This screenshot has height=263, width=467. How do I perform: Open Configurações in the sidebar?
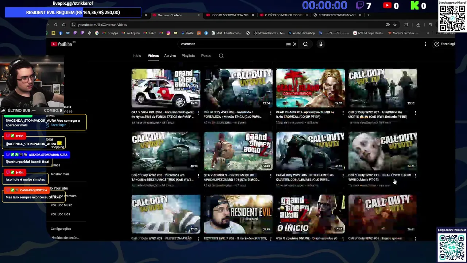61,229
